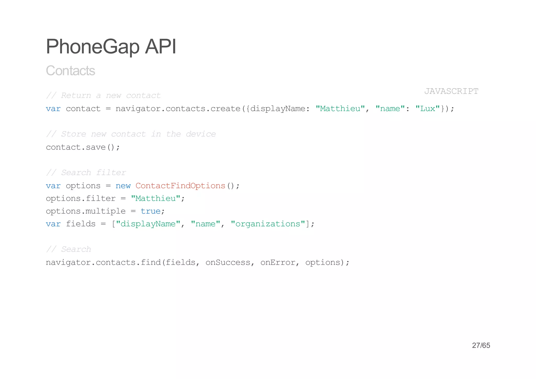
Task: Click the "displayName" string in fields array
Action: point(148,224)
